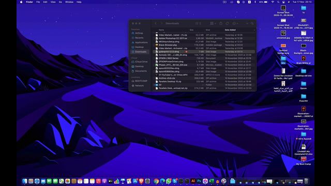
Task: Open the Action menu in Finder toolbar
Action: point(235,23)
